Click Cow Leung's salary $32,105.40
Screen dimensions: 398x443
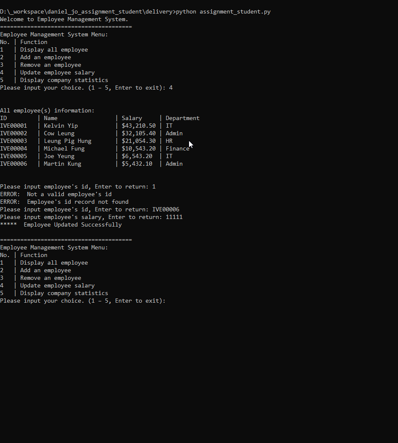pos(139,133)
